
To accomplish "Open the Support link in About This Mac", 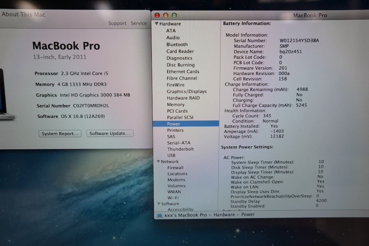I will 117,23.
